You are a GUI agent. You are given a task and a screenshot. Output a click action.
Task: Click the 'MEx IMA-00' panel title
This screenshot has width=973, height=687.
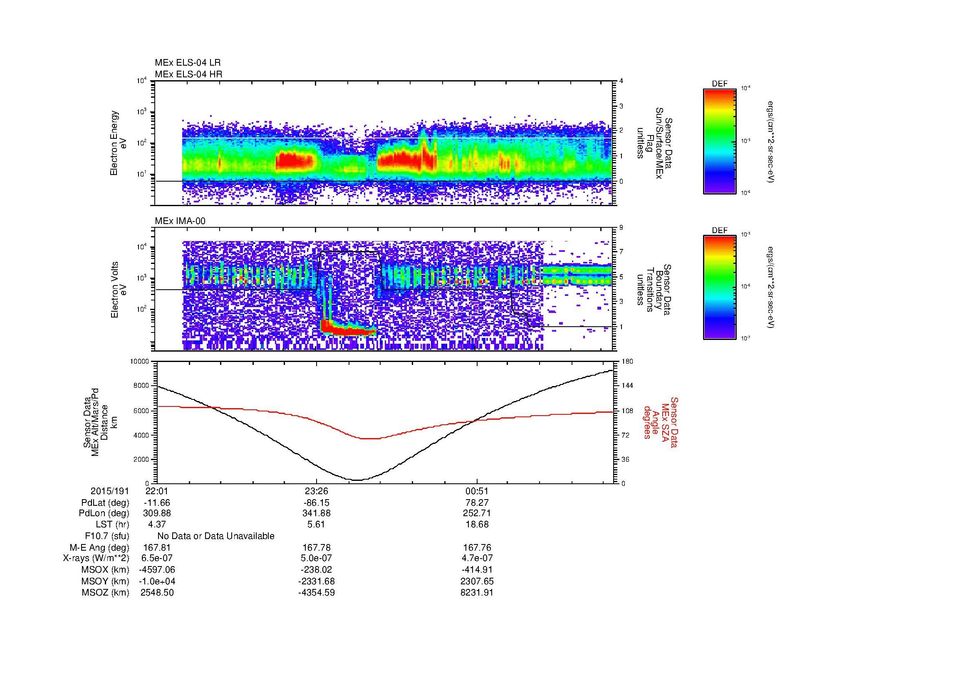(180, 221)
